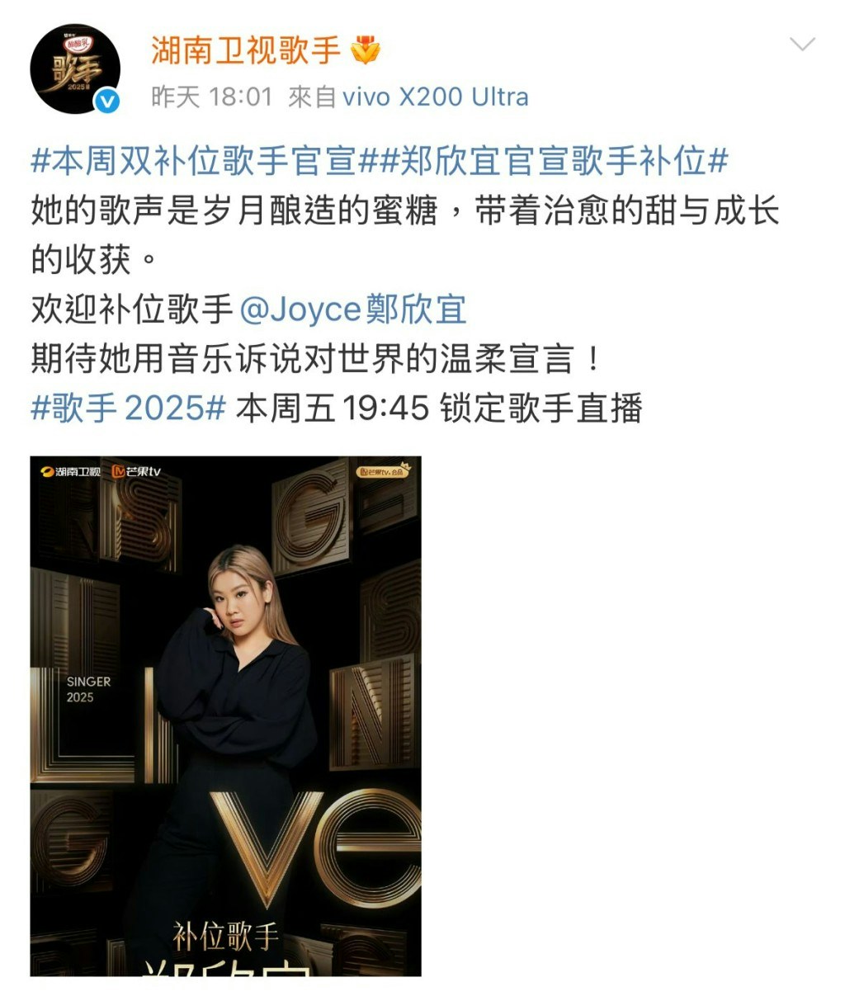Image resolution: width=845 pixels, height=1001 pixels.
Task: Click the 本周五 19:45 锁定歌手直播 text
Action: pyautogui.click(x=439, y=408)
